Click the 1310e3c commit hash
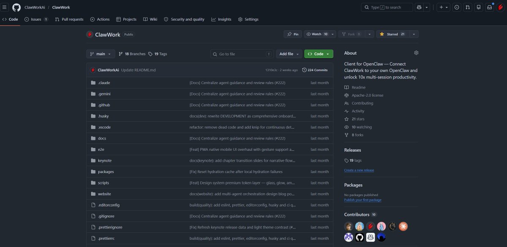 pos(271,70)
